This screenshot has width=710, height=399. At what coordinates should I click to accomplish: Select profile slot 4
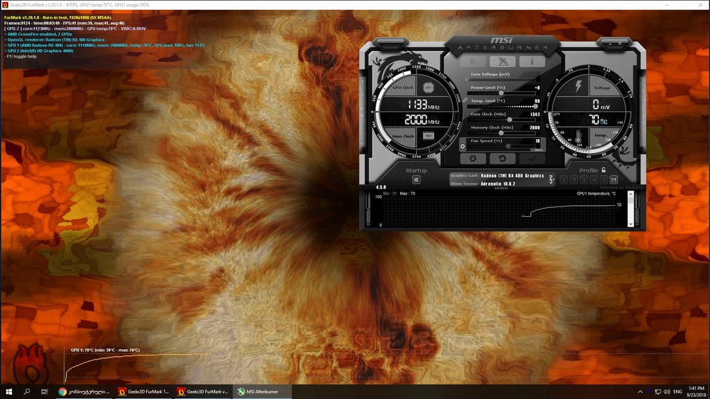pos(594,179)
